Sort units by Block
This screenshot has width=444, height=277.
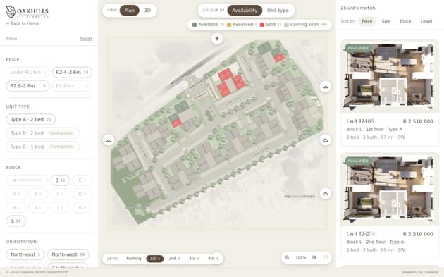(x=405, y=21)
